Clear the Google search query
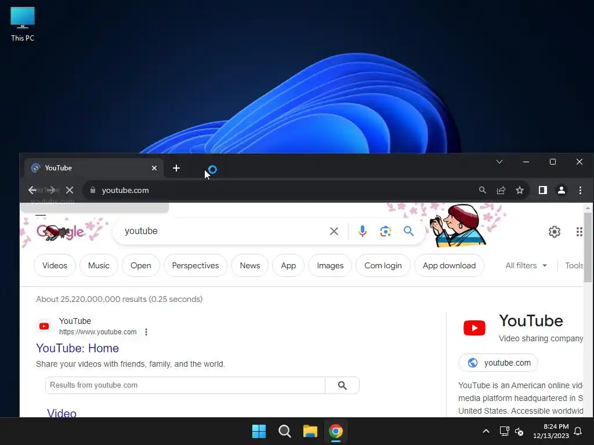Viewport: 594px width, 445px height. coord(334,231)
